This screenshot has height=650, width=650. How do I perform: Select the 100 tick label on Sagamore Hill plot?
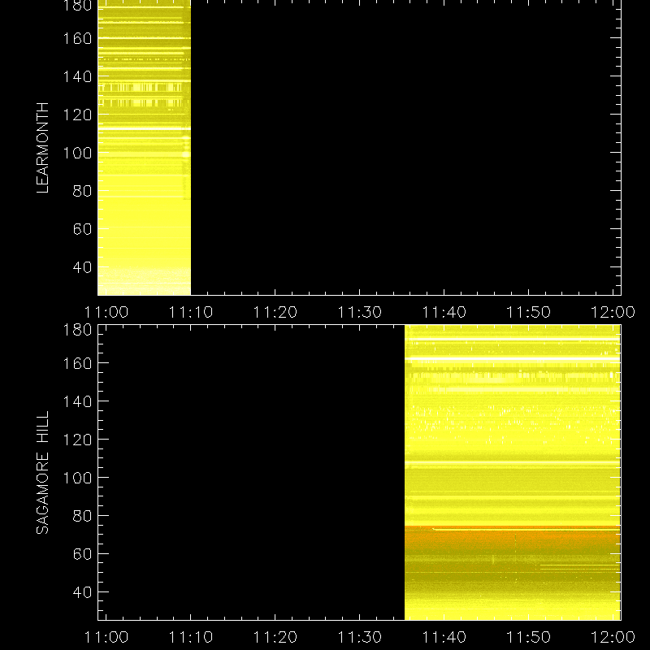[x=77, y=478]
